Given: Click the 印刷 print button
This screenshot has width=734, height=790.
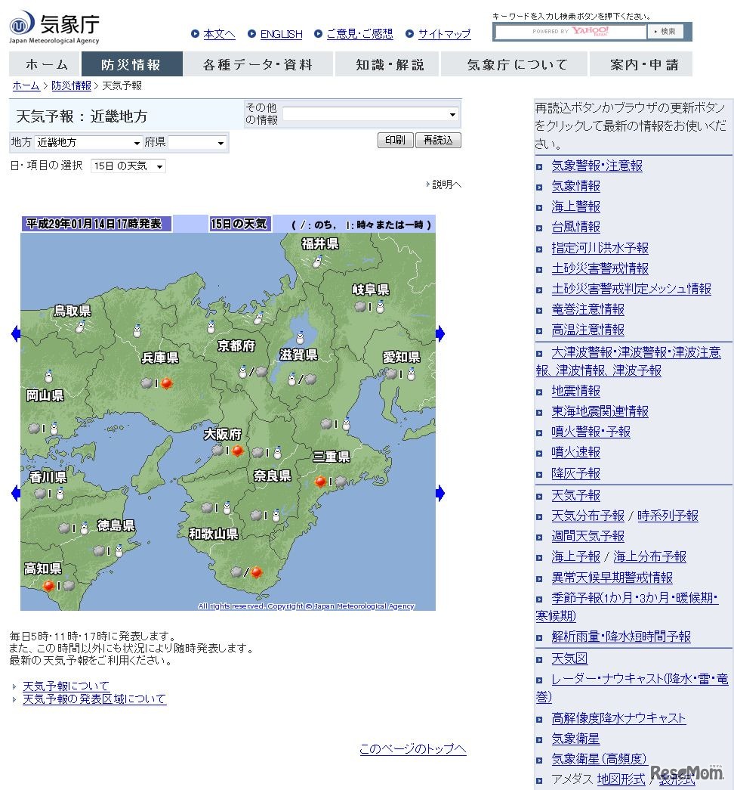Looking at the screenshot, I should (395, 140).
